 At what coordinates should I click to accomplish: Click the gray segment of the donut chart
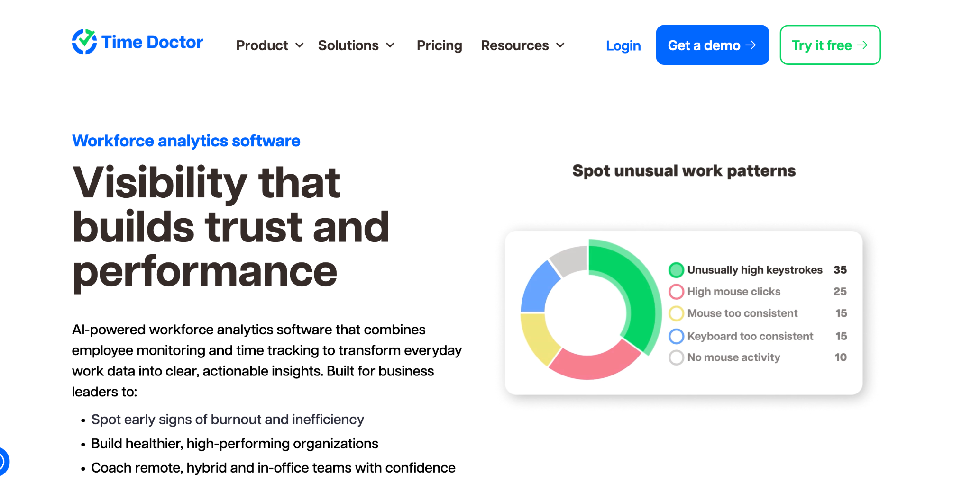pyautogui.click(x=571, y=259)
